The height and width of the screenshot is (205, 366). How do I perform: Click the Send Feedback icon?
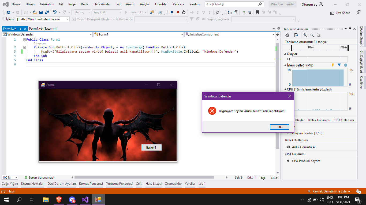(x=358, y=12)
